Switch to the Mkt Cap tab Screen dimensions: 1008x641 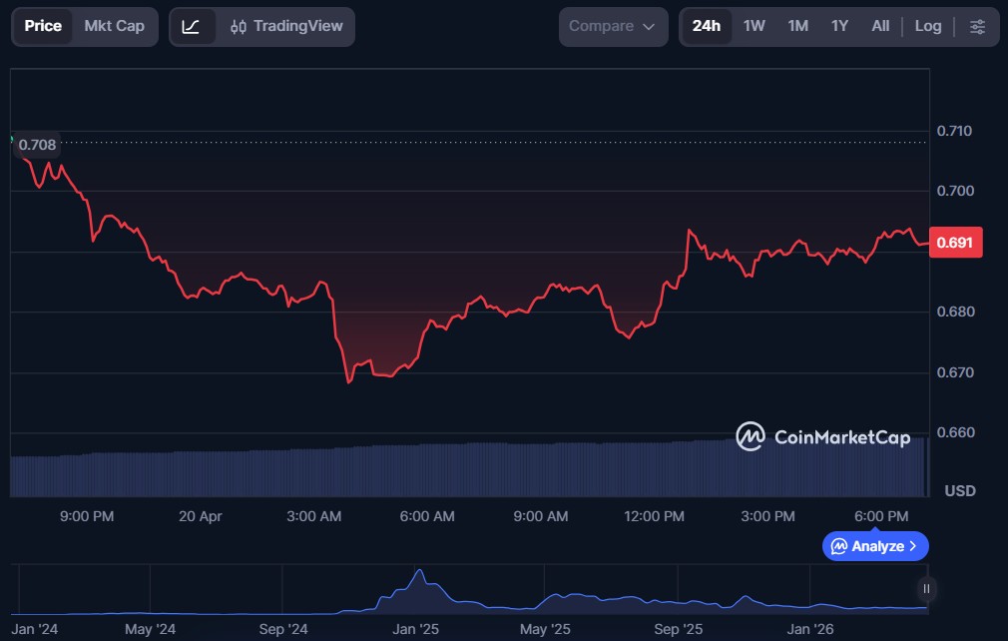(114, 26)
